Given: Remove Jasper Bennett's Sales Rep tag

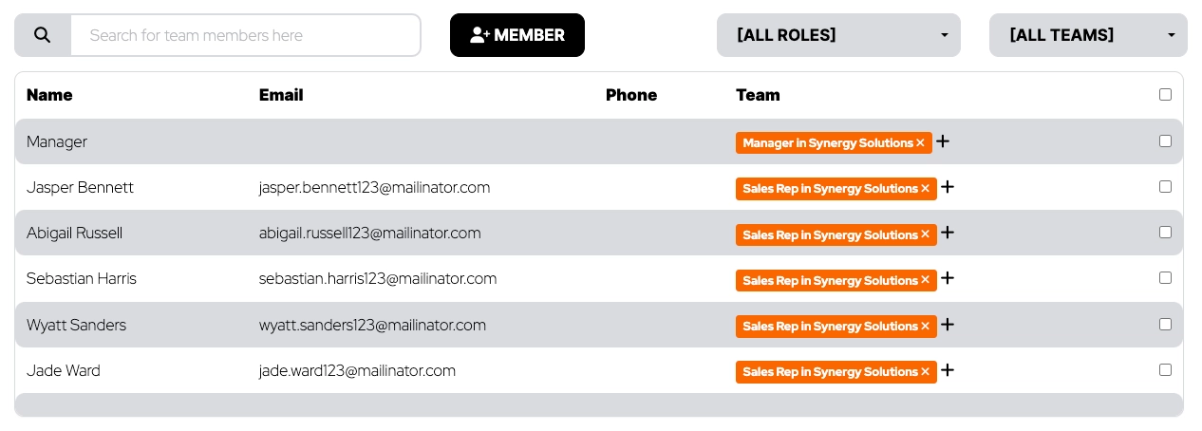Looking at the screenshot, I should (x=926, y=189).
